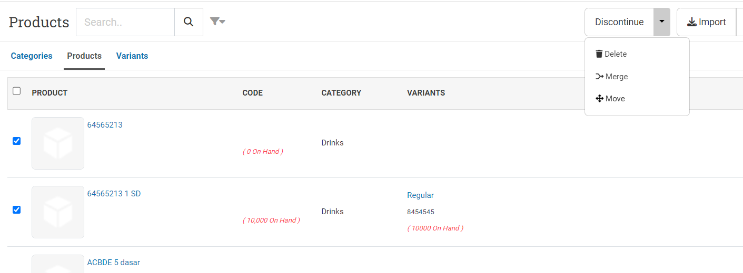Click the trash icon beside Delete
The height and width of the screenshot is (273, 743).
(599, 54)
